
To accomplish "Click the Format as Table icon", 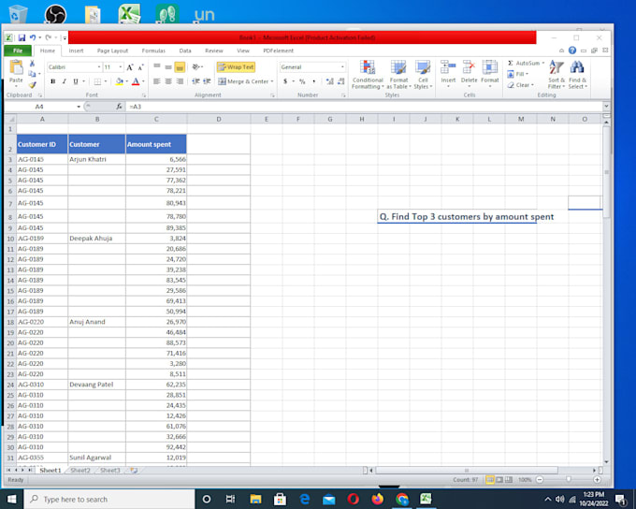I will [398, 74].
